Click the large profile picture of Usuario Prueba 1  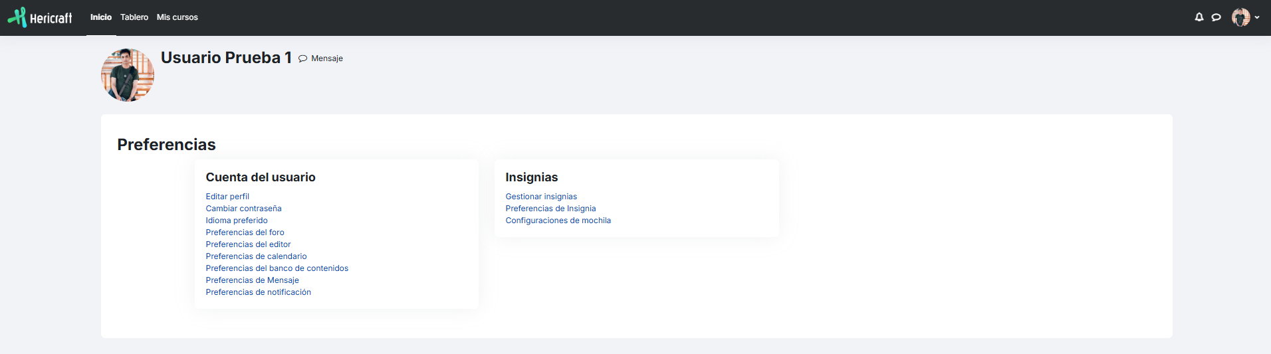point(128,75)
